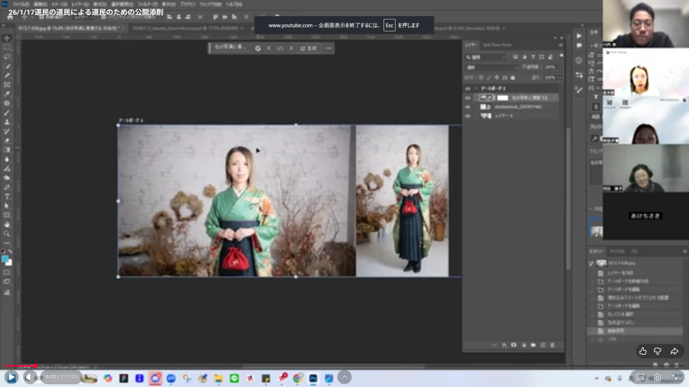Viewport: 689px width, 387px height.
Task: Click the YouTube like thumbs-up button
Action: (643, 351)
